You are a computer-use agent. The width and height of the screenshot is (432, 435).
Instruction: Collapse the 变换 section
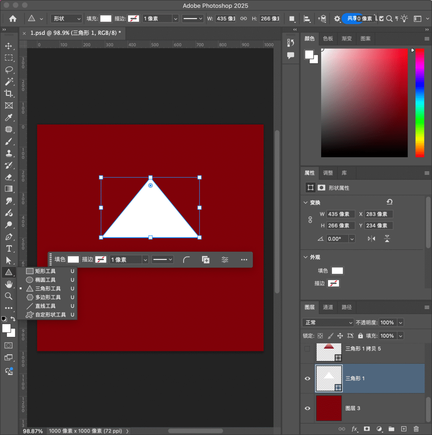tap(306, 202)
